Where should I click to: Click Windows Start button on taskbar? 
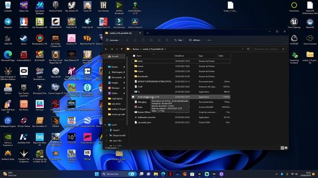(x=97, y=174)
